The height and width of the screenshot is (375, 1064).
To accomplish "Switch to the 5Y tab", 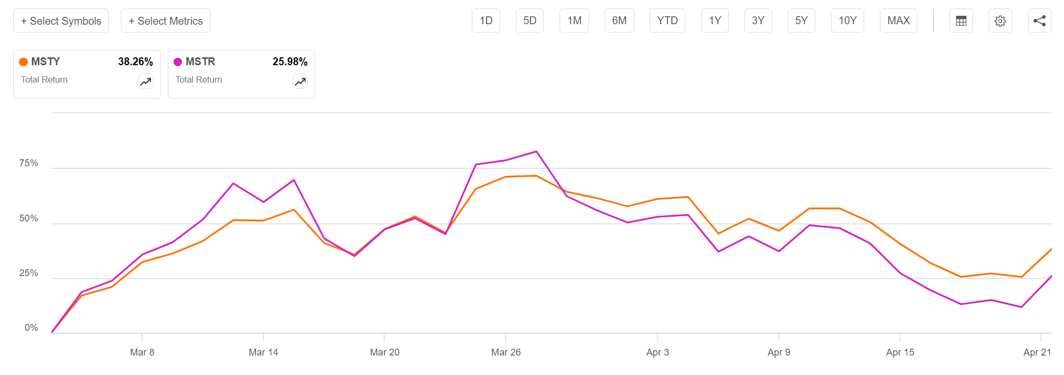I will pyautogui.click(x=801, y=20).
